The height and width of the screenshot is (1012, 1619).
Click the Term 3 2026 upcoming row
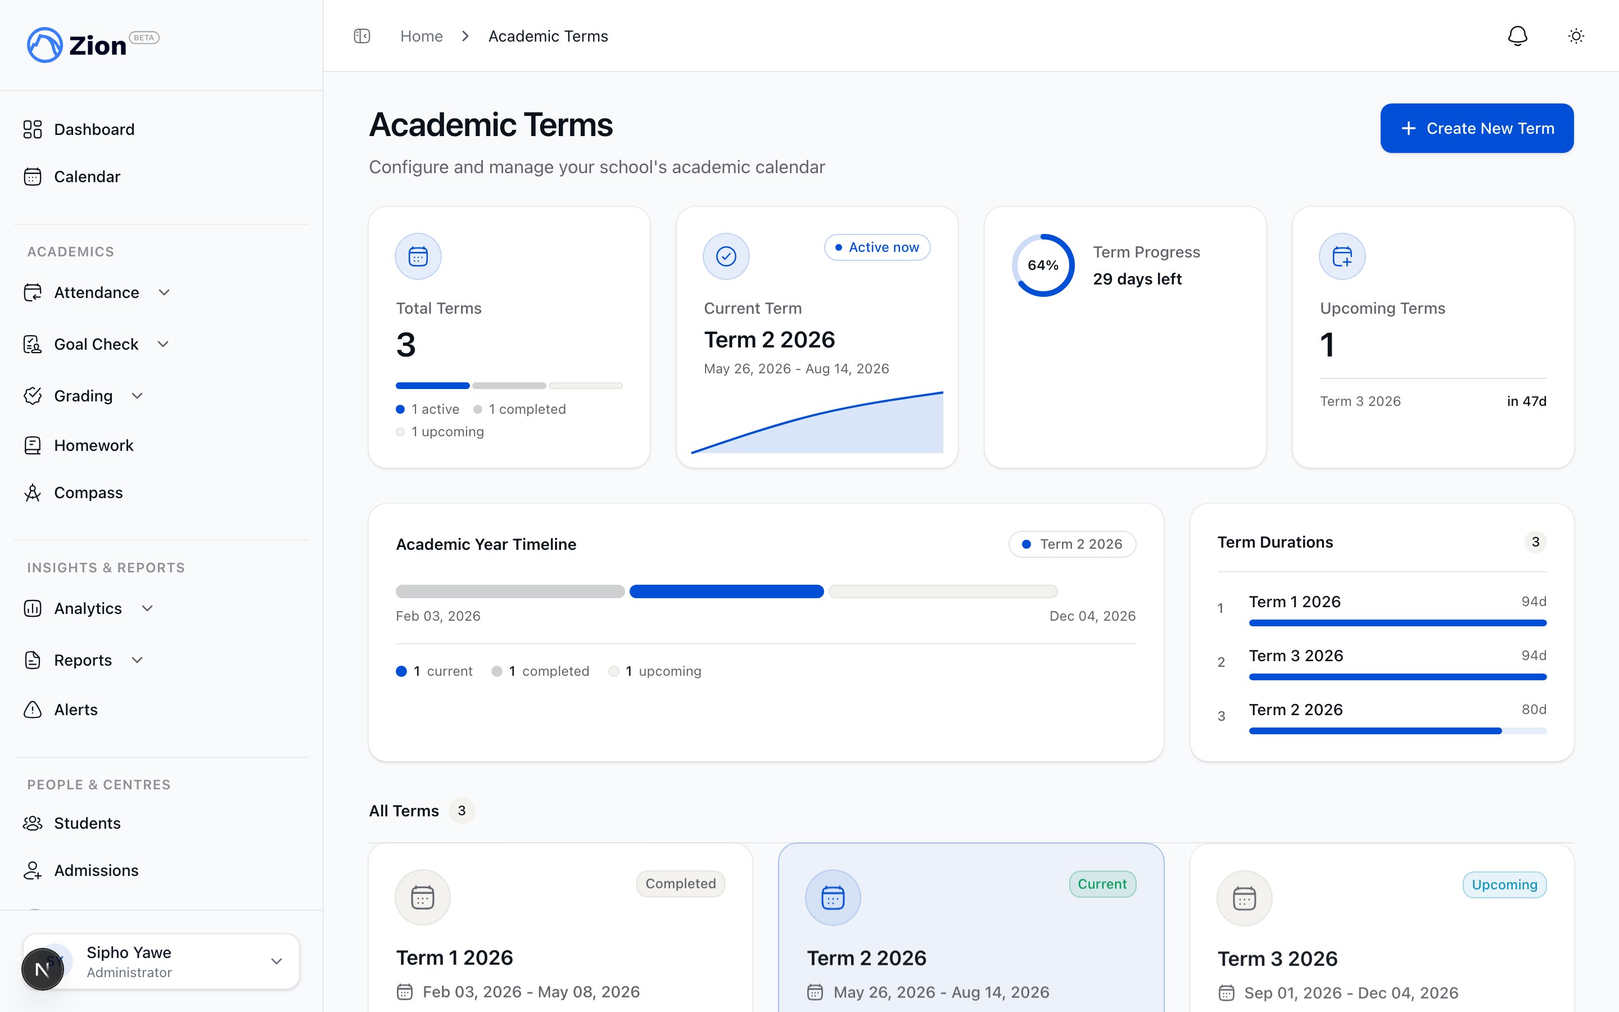[1433, 401]
